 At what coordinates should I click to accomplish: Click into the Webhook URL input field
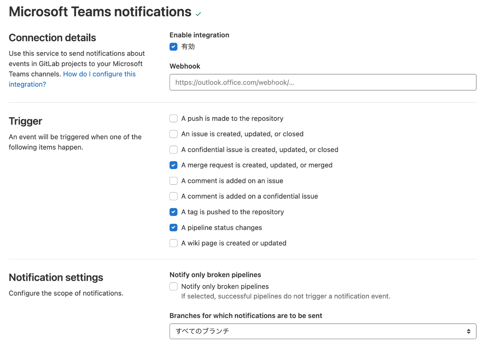(x=323, y=82)
